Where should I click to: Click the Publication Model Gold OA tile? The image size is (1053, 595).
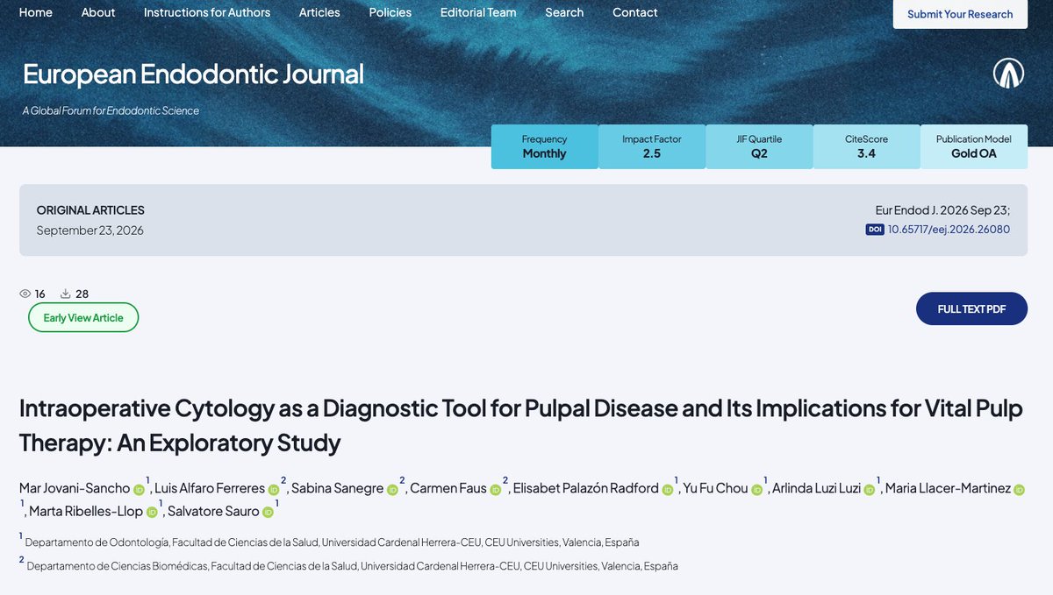(x=974, y=146)
